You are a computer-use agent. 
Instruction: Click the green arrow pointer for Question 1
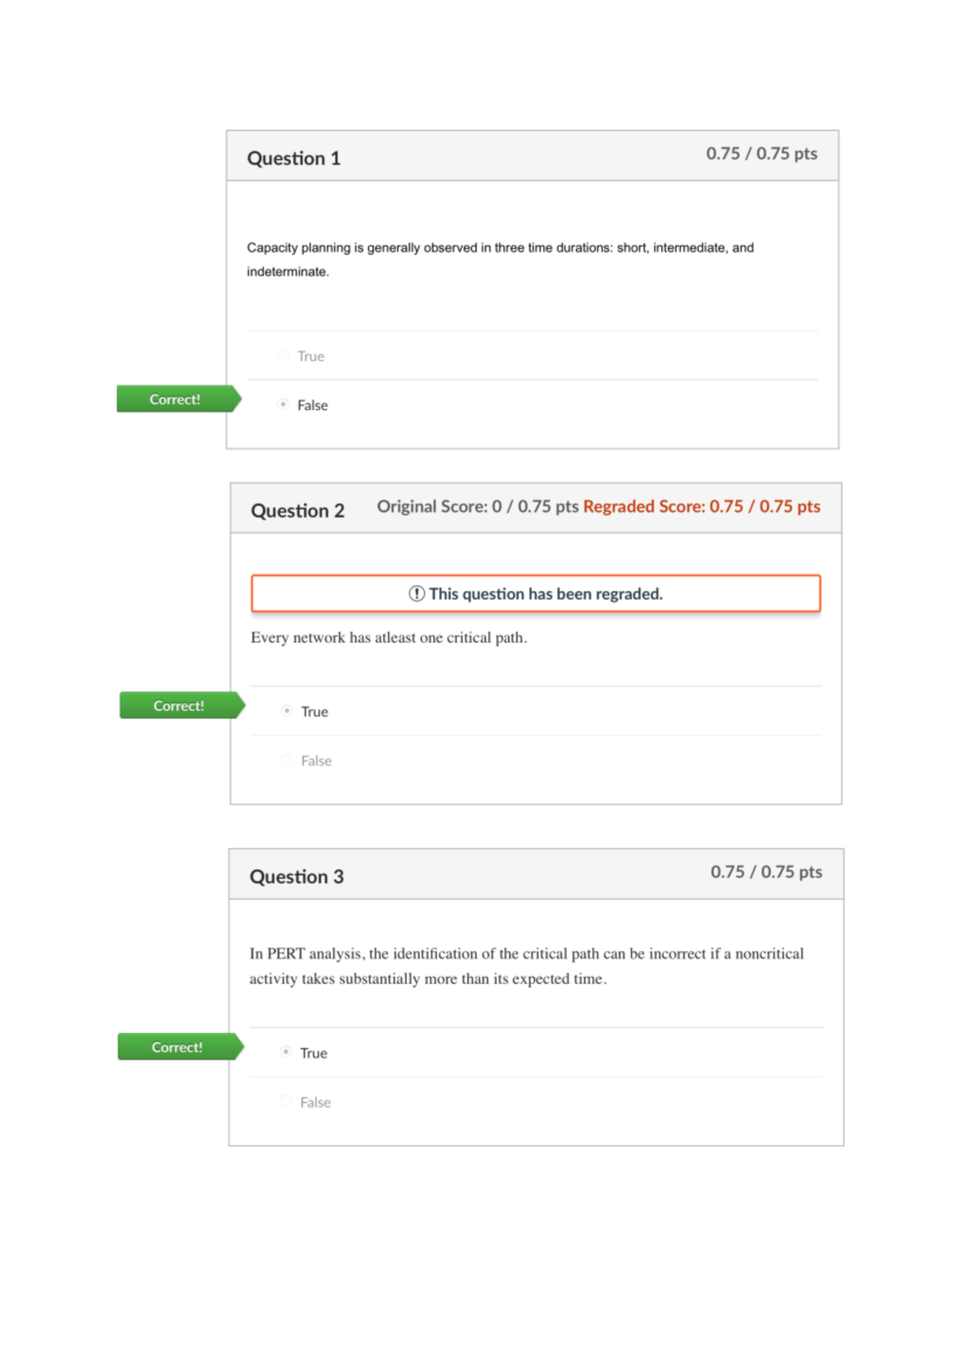237,399
